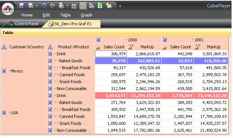The width and height of the screenshot is (233, 138).
Task: Open the Save As dropdown arrow
Action: [37, 6]
